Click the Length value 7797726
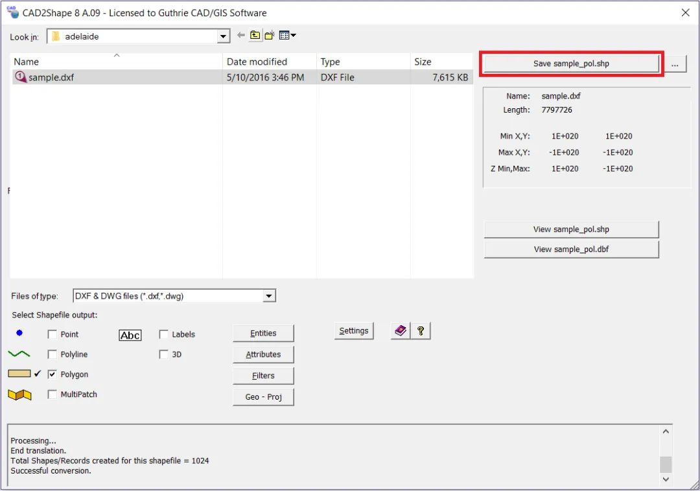Viewport: 700px width, 491px height. [x=556, y=109]
